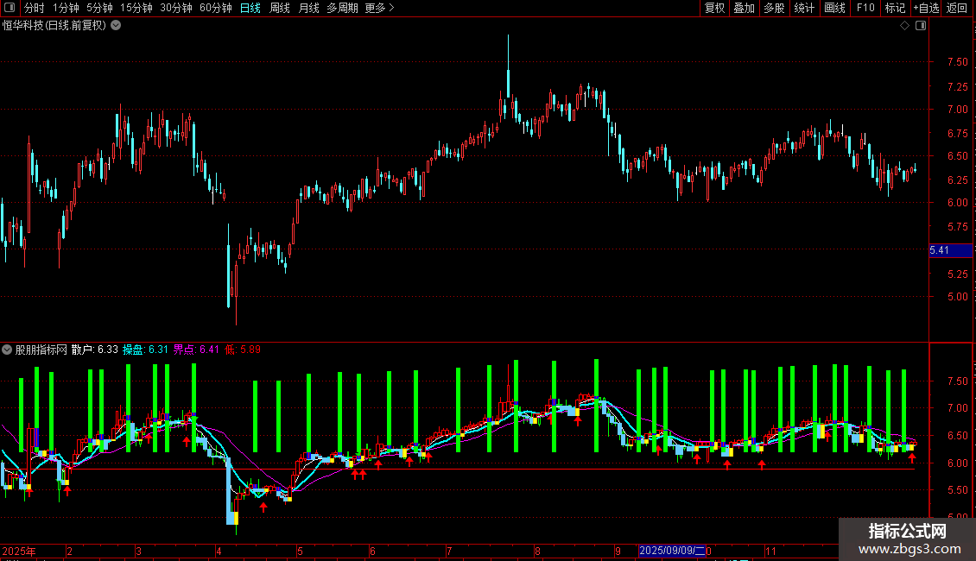Click the 操盘: 6.31 value
The height and width of the screenshot is (561, 976).
[x=145, y=350]
